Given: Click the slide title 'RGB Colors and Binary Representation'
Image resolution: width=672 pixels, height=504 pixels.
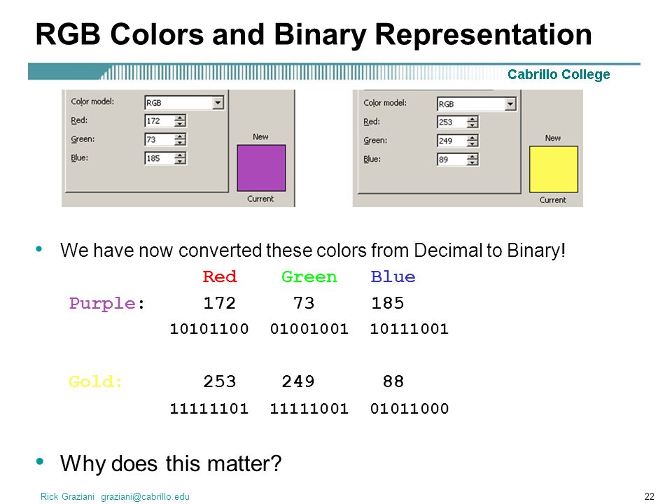Looking at the screenshot, I should pyautogui.click(x=314, y=34).
